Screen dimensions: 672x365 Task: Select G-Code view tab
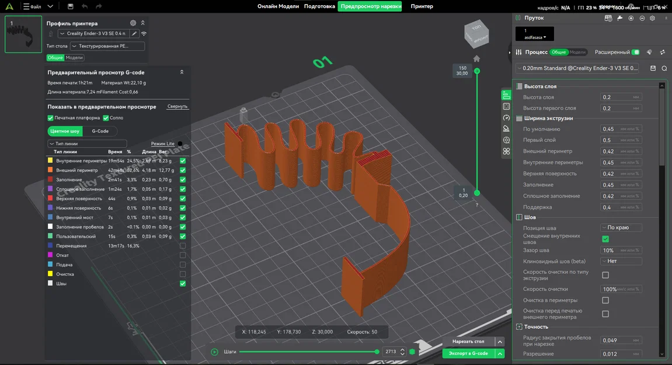(100, 131)
